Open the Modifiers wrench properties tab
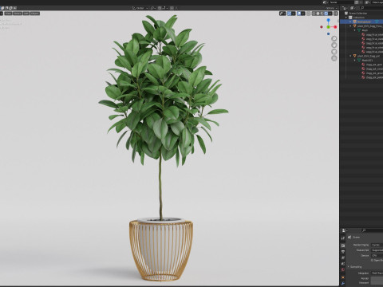The width and height of the screenshot is (383, 287). click(x=343, y=284)
